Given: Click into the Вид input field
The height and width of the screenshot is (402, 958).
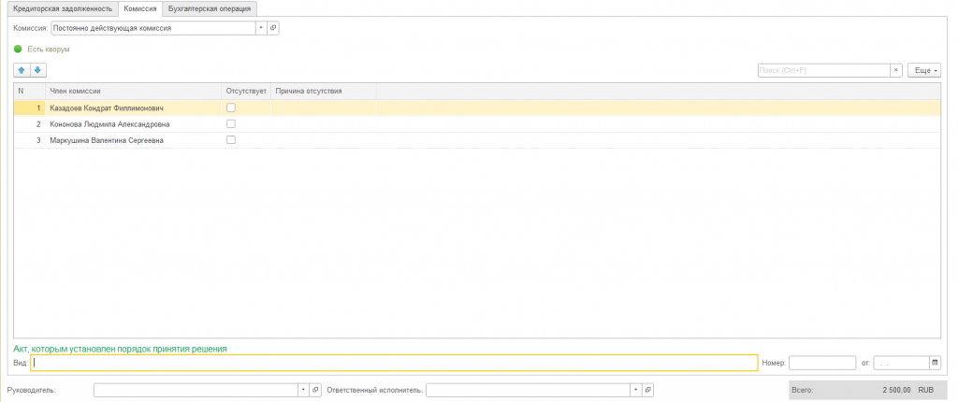Looking at the screenshot, I should (x=394, y=363).
